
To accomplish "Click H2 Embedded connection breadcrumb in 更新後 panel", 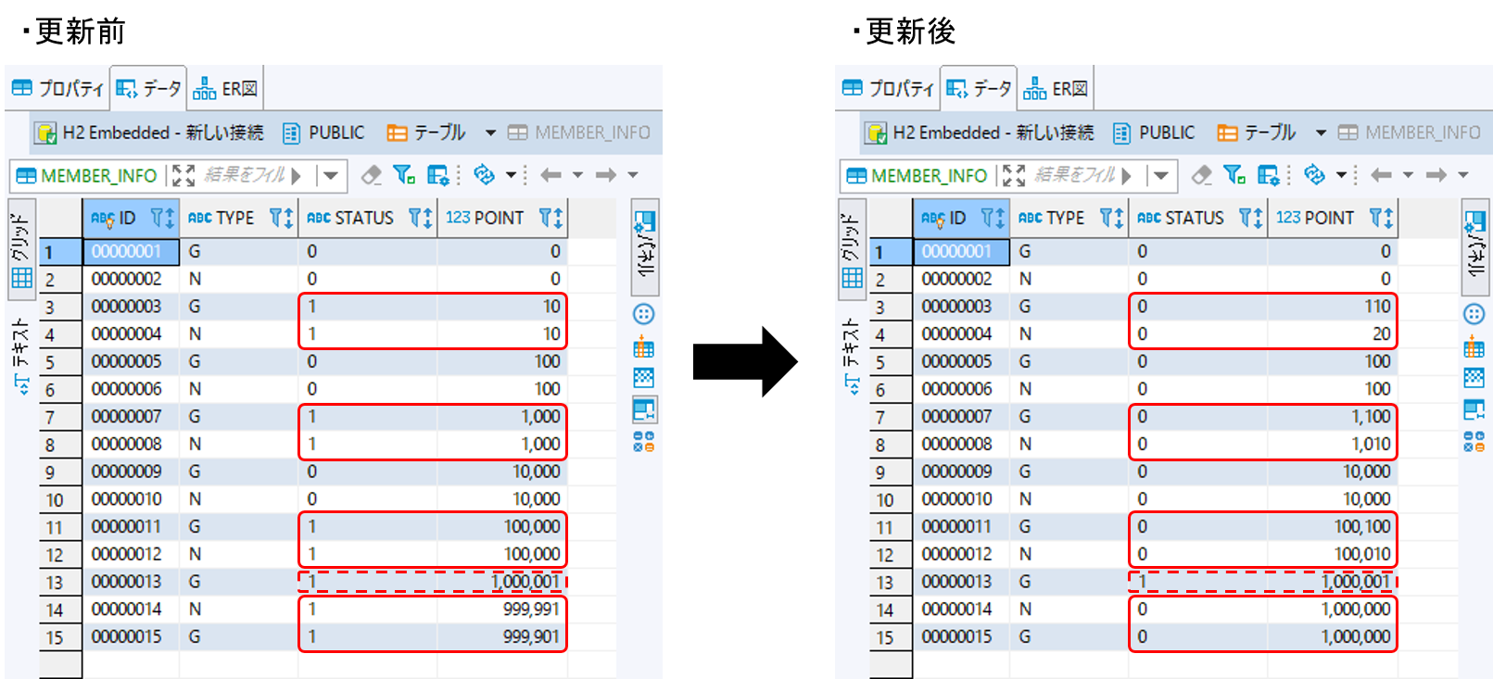I will pyautogui.click(x=980, y=132).
